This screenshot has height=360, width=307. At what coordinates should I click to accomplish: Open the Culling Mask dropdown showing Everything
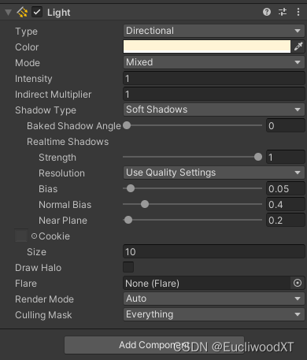214,314
